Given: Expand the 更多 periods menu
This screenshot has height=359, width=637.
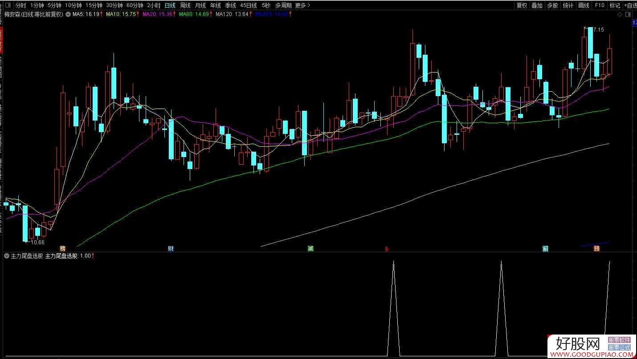Looking at the screenshot, I should (x=303, y=5).
